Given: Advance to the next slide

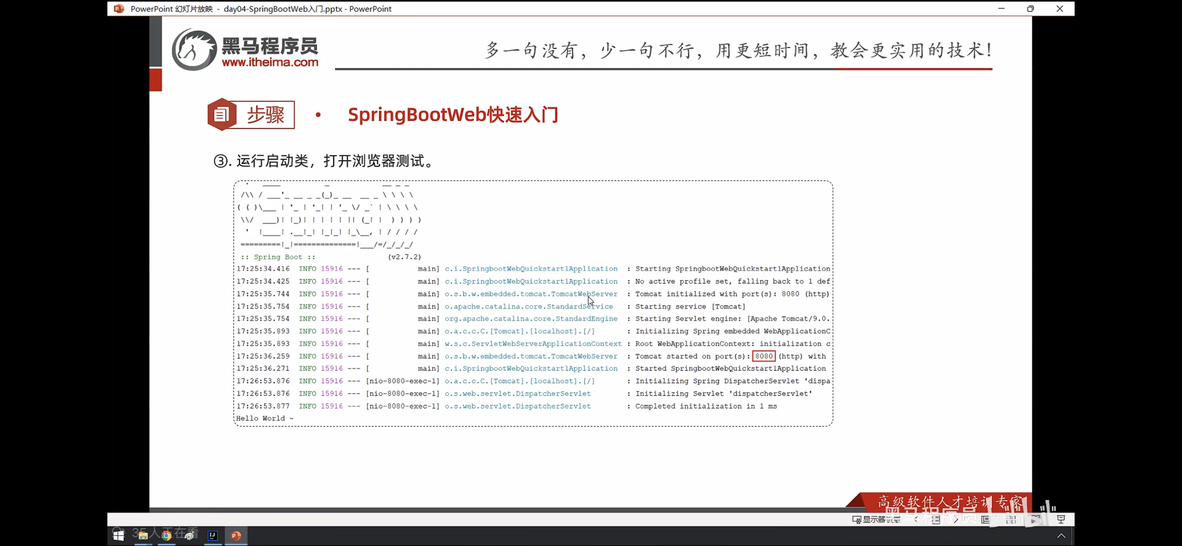Looking at the screenshot, I should coord(956,519).
